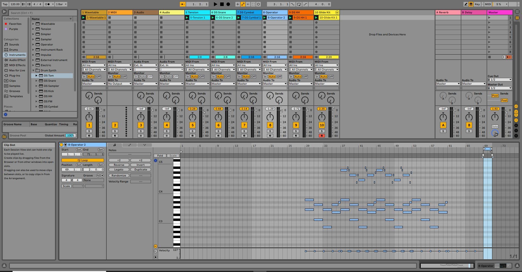Click the Punch-In switch
The image size is (522, 272).
click(x=293, y=4)
